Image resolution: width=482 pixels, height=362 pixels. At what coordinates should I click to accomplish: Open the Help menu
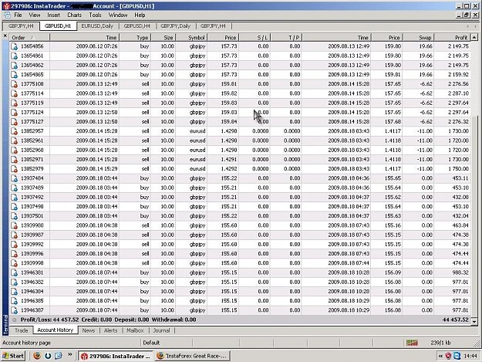pyautogui.click(x=140, y=15)
